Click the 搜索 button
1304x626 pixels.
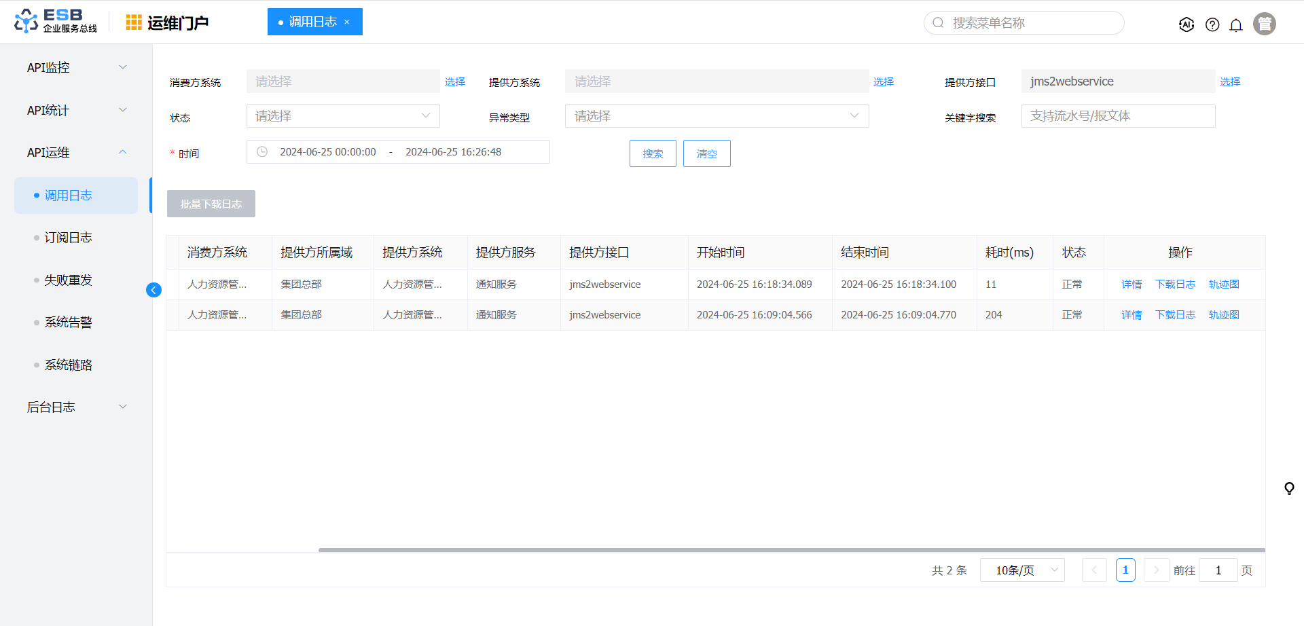[x=653, y=153]
